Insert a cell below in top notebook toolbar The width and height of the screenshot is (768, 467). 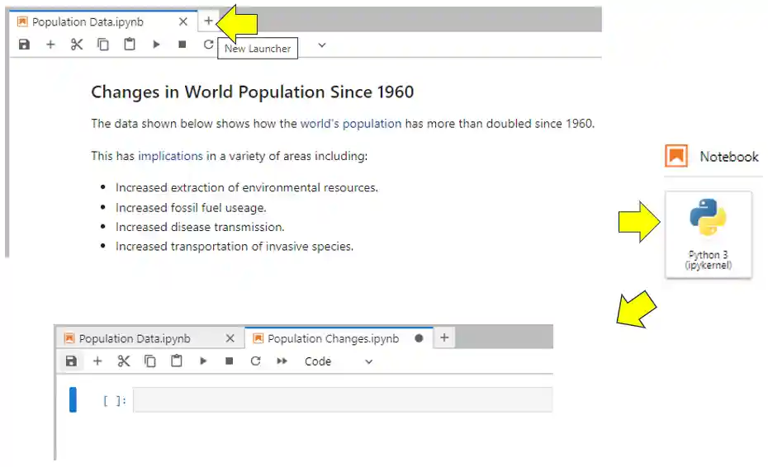pyautogui.click(x=50, y=45)
